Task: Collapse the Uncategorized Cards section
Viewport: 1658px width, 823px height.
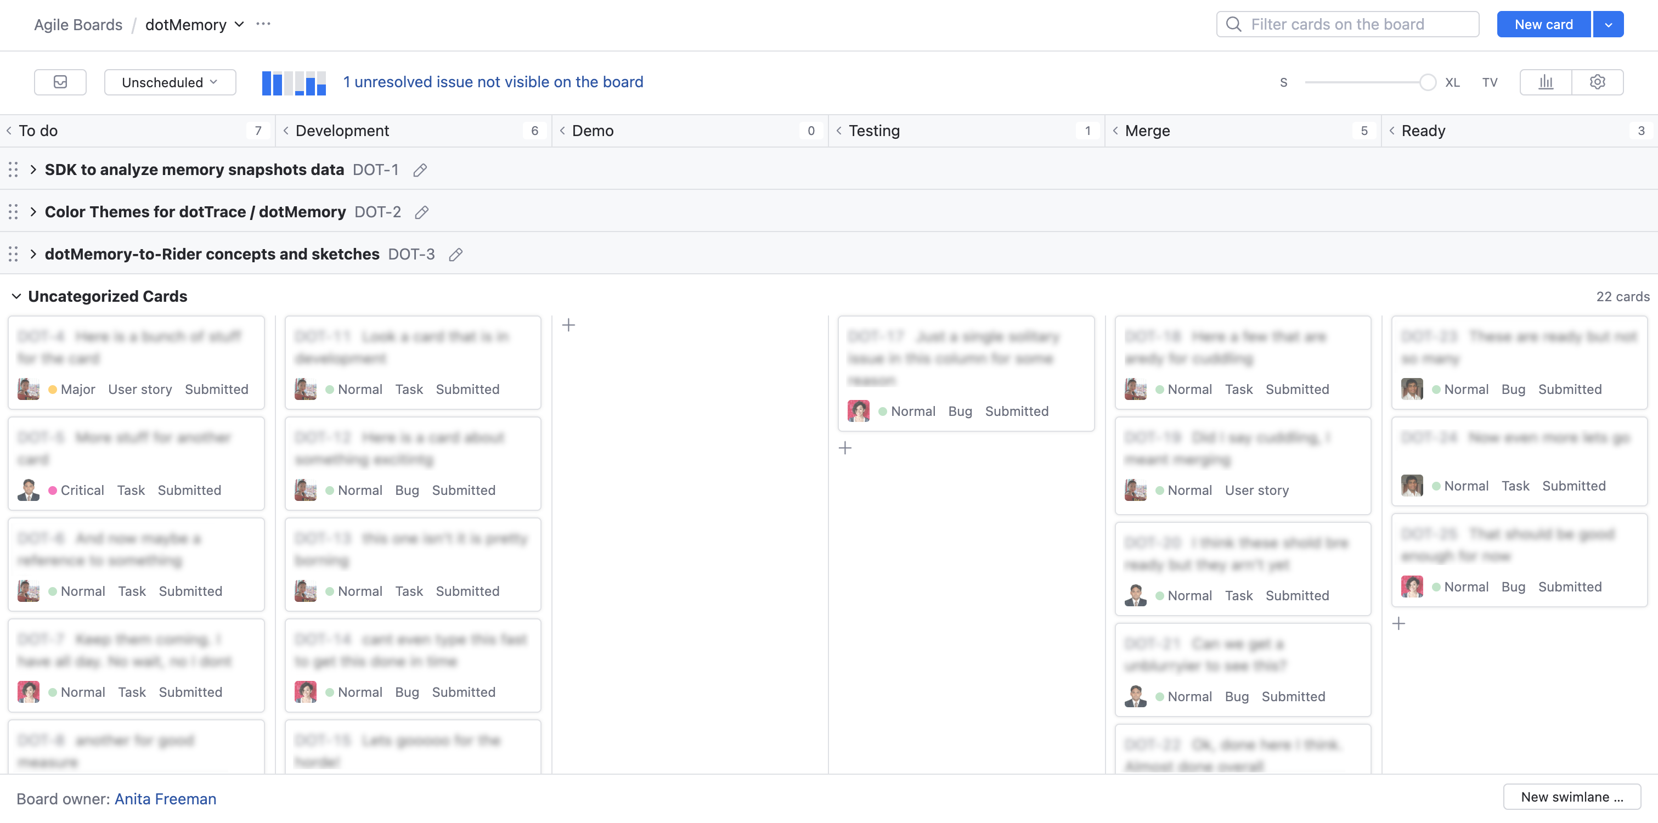Action: pos(16,296)
